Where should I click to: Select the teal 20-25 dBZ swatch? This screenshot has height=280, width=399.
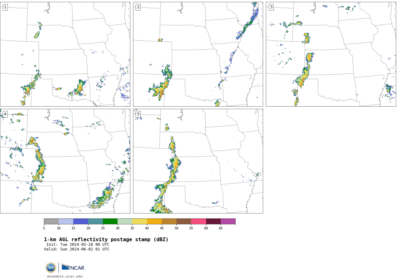95,222
